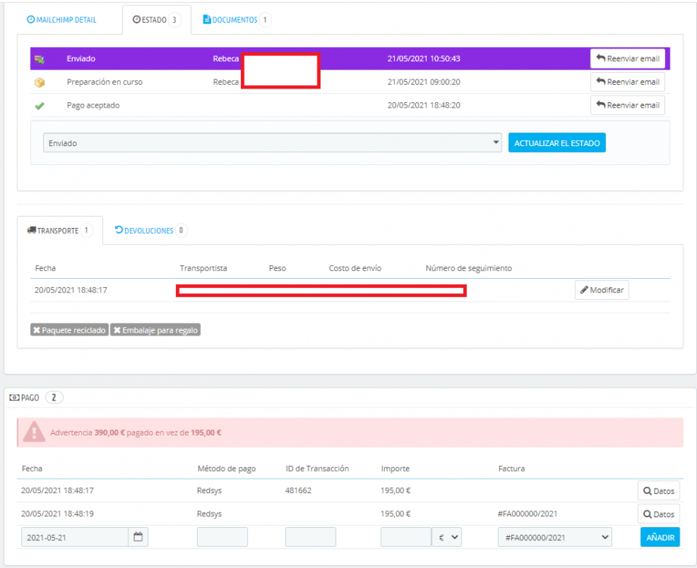Click the shipping date 20/05/2021 18:48:17
This screenshot has width=697, height=568.
(x=70, y=290)
